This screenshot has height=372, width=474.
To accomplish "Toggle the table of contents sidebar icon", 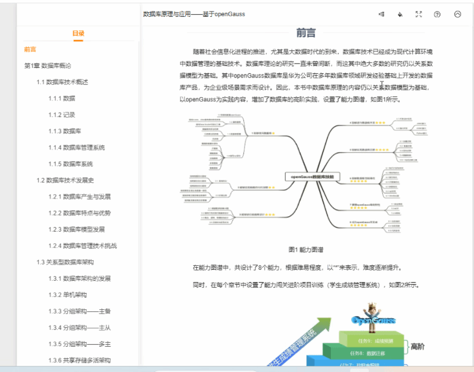I will click(381, 14).
